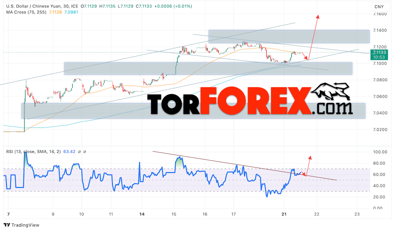This screenshot has height=231, width=395.
Task: Click the date label 14 on time axis
Action: pyautogui.click(x=142, y=214)
